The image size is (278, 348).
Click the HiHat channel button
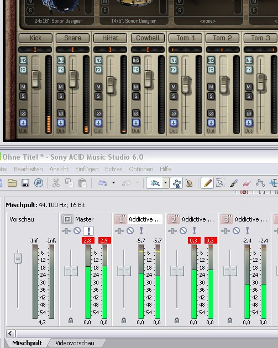pyautogui.click(x=110, y=38)
